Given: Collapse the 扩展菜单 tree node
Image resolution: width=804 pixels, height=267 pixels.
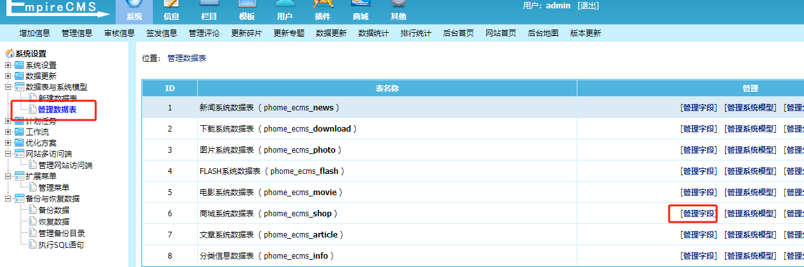Looking at the screenshot, I should pyautogui.click(x=8, y=176).
